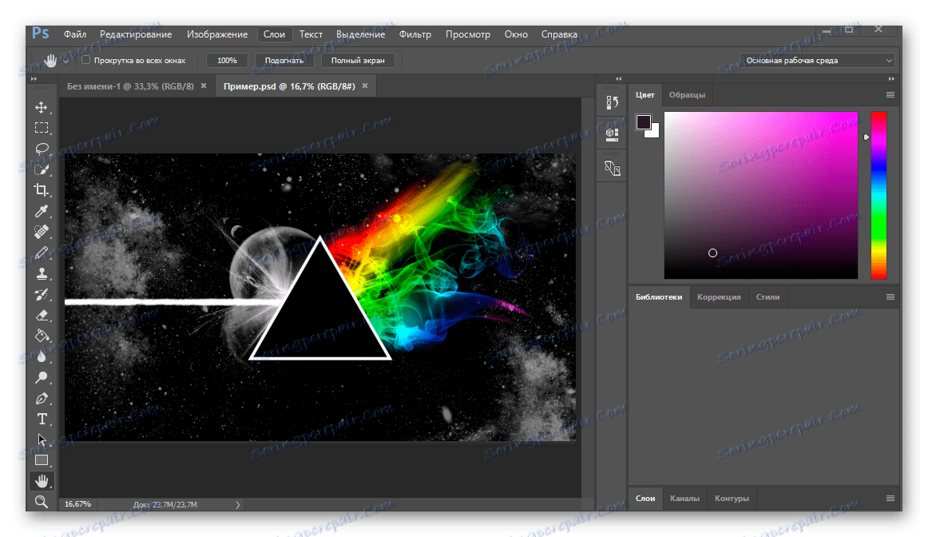Open the second collapsed panel icon in the dock
Screen dimensions: 928x537
tap(612, 135)
